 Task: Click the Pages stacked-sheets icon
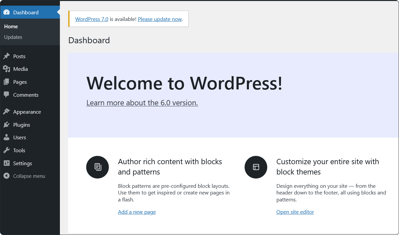[x=7, y=82]
